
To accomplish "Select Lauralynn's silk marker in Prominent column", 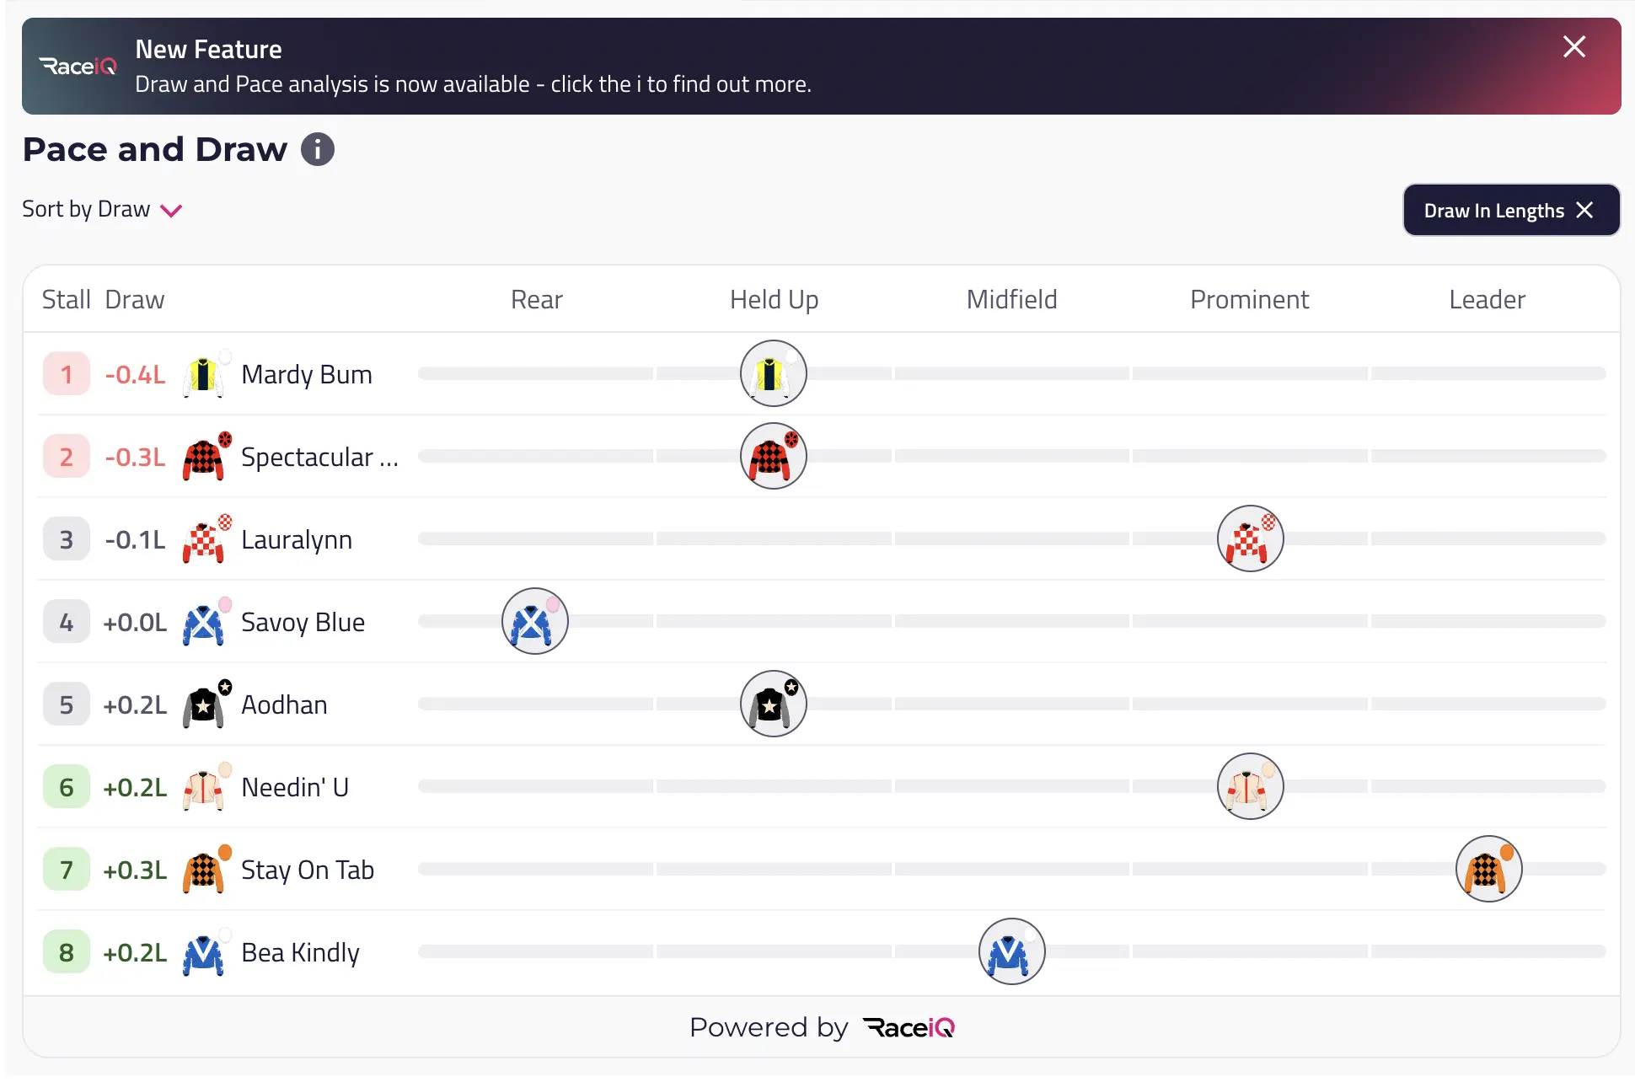I will 1250,538.
